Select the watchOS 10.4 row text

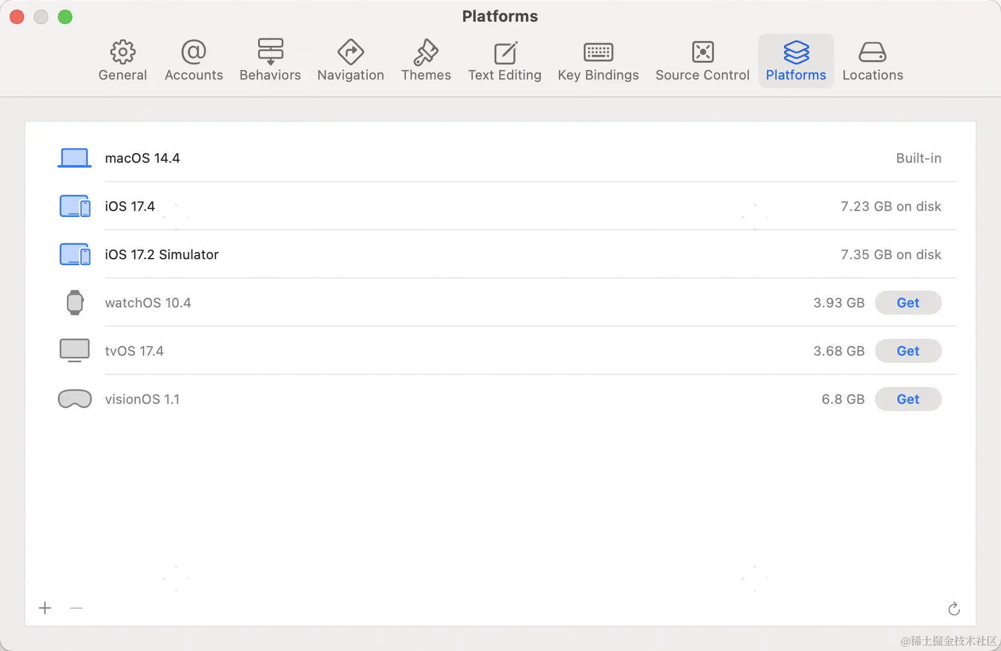click(148, 303)
